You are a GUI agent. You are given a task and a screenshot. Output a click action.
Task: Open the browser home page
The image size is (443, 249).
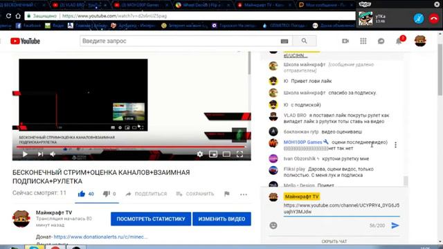click(x=18, y=16)
